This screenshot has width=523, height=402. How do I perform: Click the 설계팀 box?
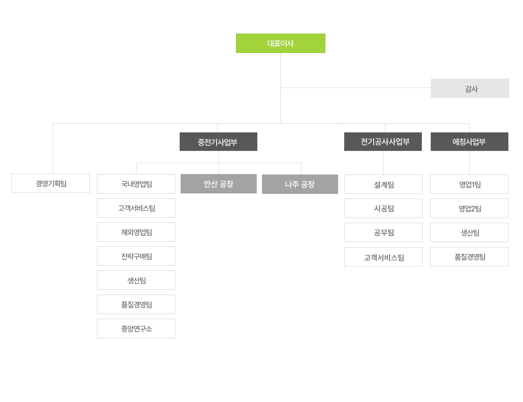[383, 184]
